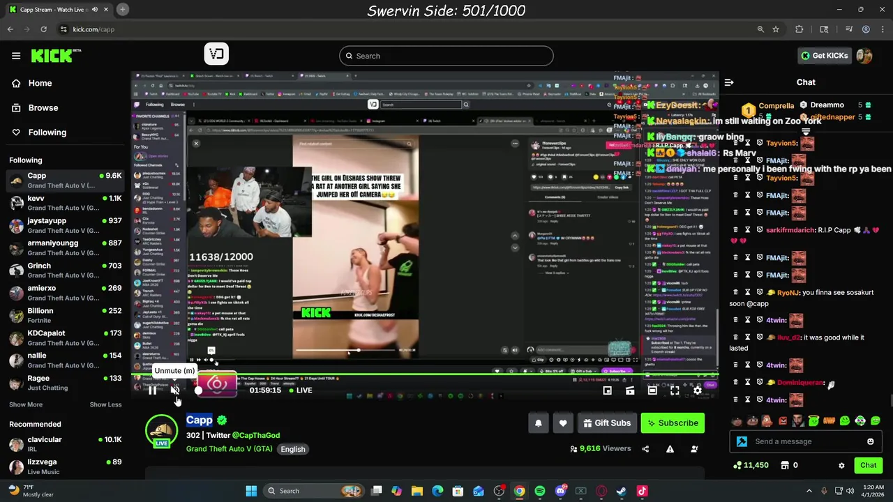Open the Grand Theft Auto V (GTA) category link

point(229,449)
